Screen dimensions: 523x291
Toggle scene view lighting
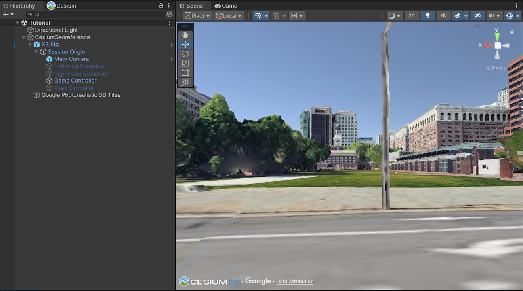tap(428, 15)
